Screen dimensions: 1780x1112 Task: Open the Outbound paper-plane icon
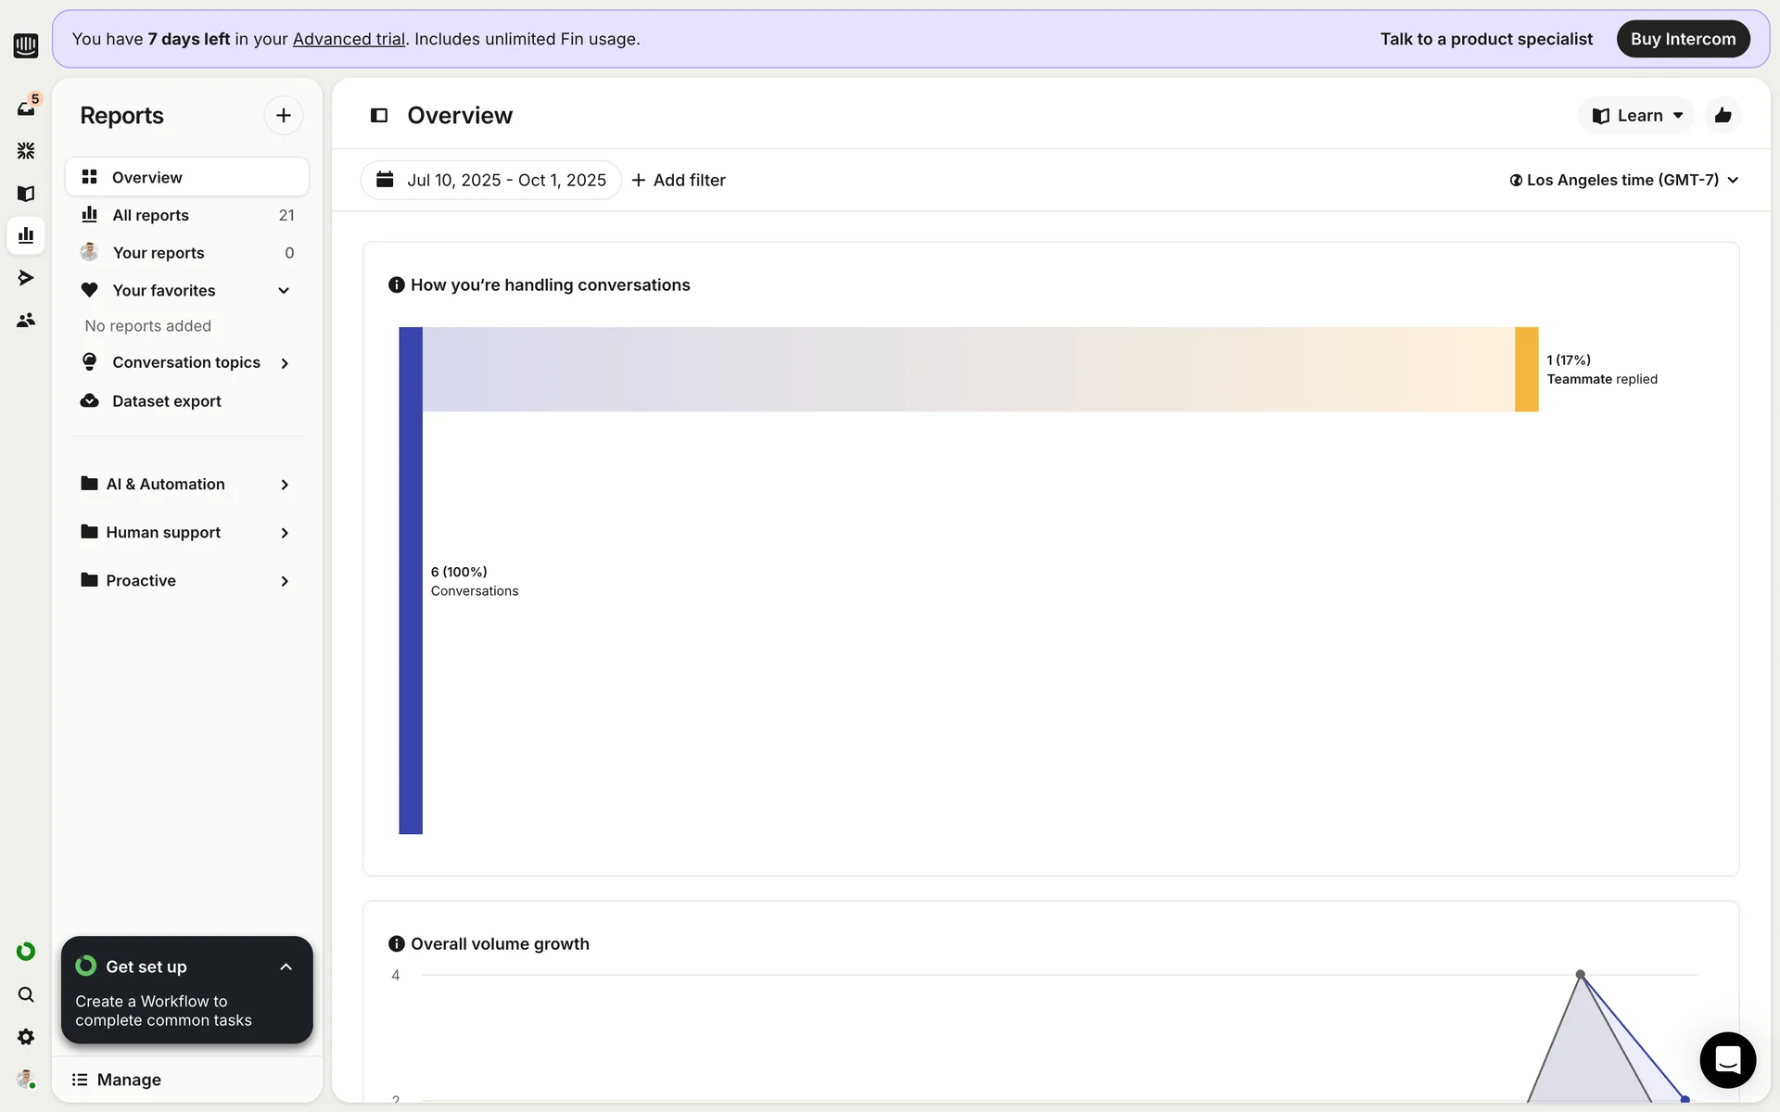(x=26, y=277)
